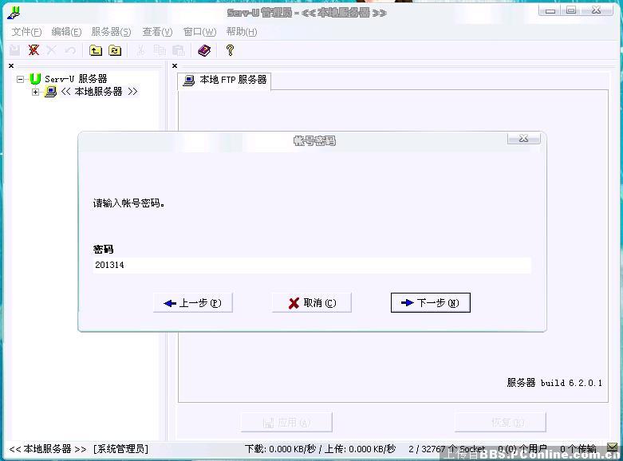Close the 帐号密码 dialog
Viewport: 623px width, 461px height.
523,139
